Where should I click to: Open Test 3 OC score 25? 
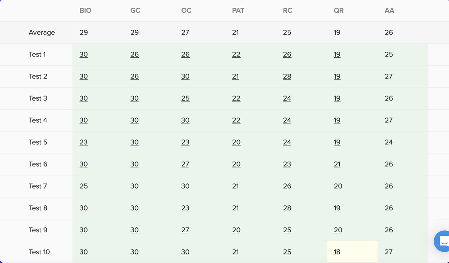(x=185, y=98)
